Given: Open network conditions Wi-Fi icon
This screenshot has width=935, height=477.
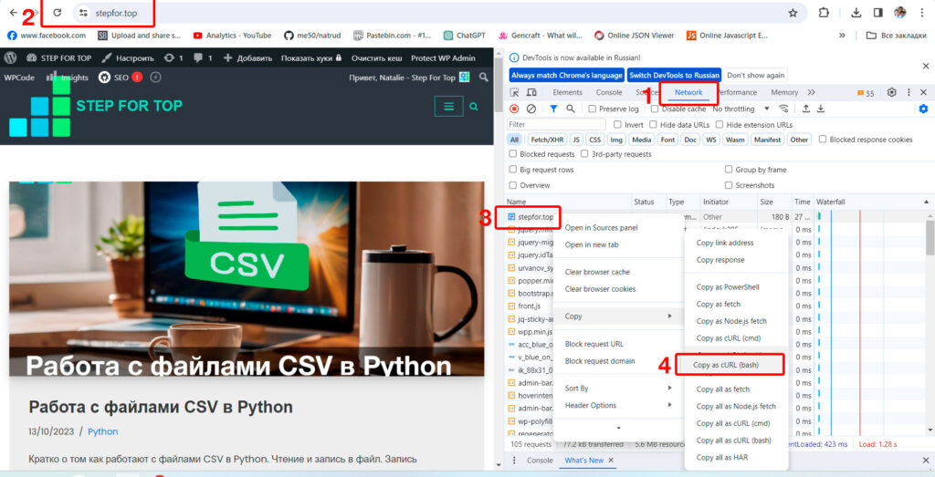Looking at the screenshot, I should [784, 109].
